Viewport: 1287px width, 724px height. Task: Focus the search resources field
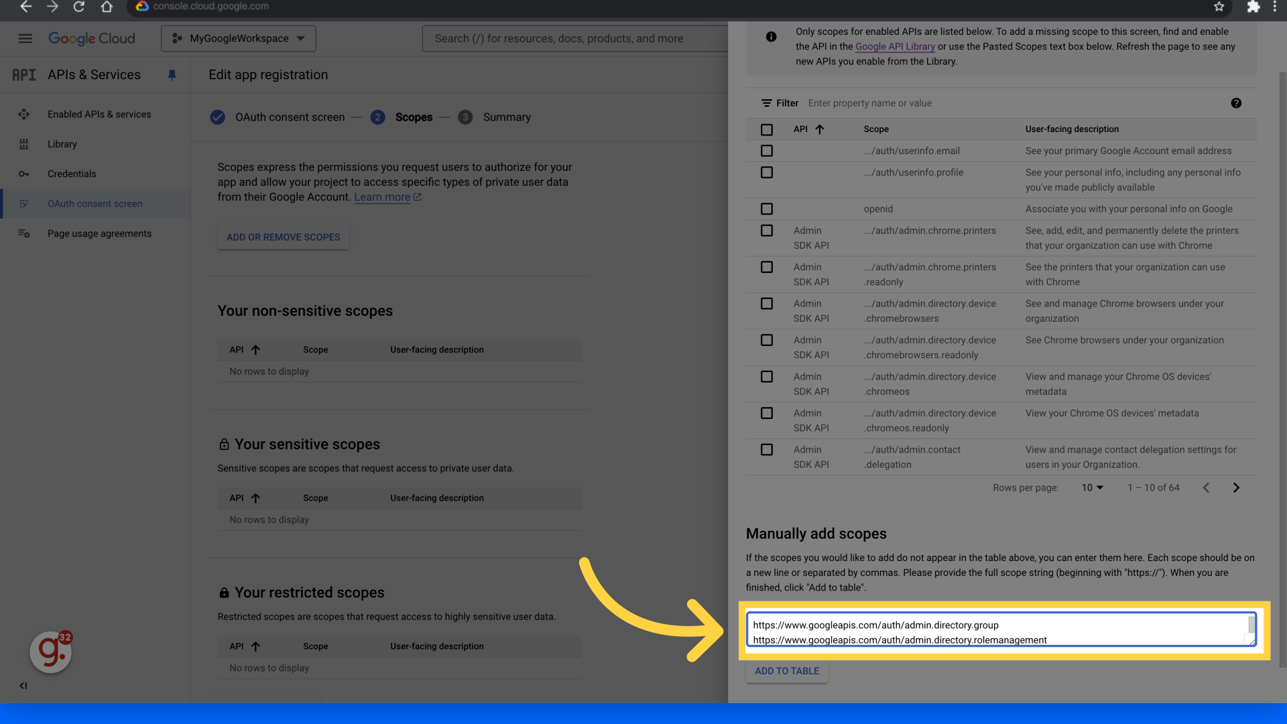[576, 39]
